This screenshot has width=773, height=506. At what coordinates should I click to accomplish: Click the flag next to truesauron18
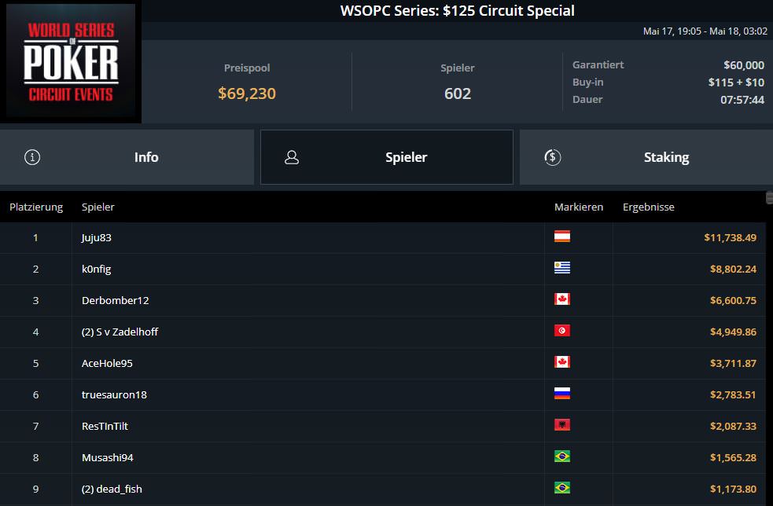point(561,394)
